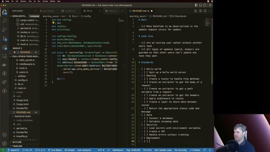Open the Extensions view

(x=4, y=47)
